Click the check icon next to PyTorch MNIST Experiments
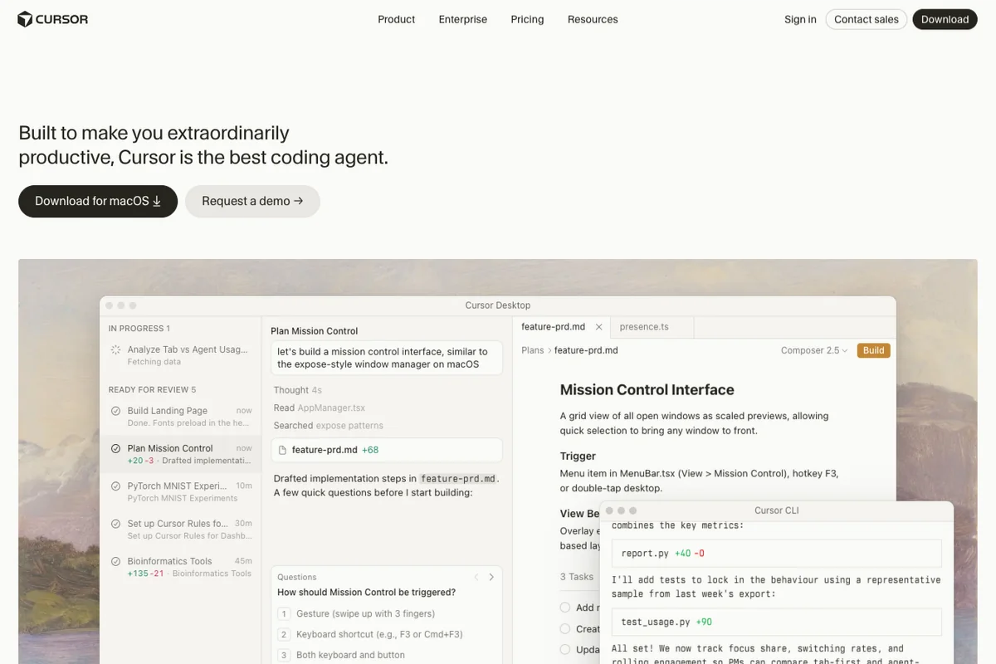 point(115,486)
